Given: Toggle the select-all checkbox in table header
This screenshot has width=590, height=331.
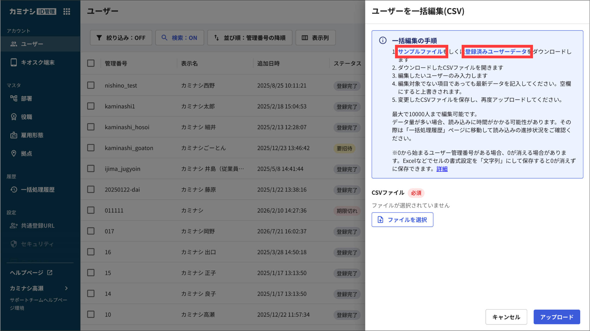Looking at the screenshot, I should click(91, 63).
